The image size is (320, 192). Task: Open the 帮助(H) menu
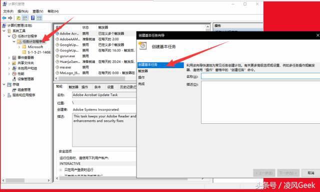click(x=53, y=11)
